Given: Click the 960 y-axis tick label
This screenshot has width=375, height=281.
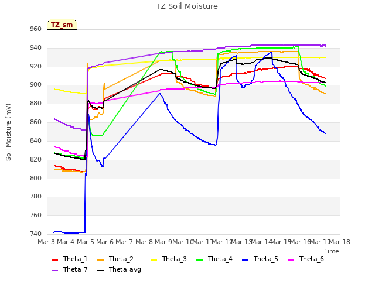Looking at the screenshot, I should click(x=36, y=29).
